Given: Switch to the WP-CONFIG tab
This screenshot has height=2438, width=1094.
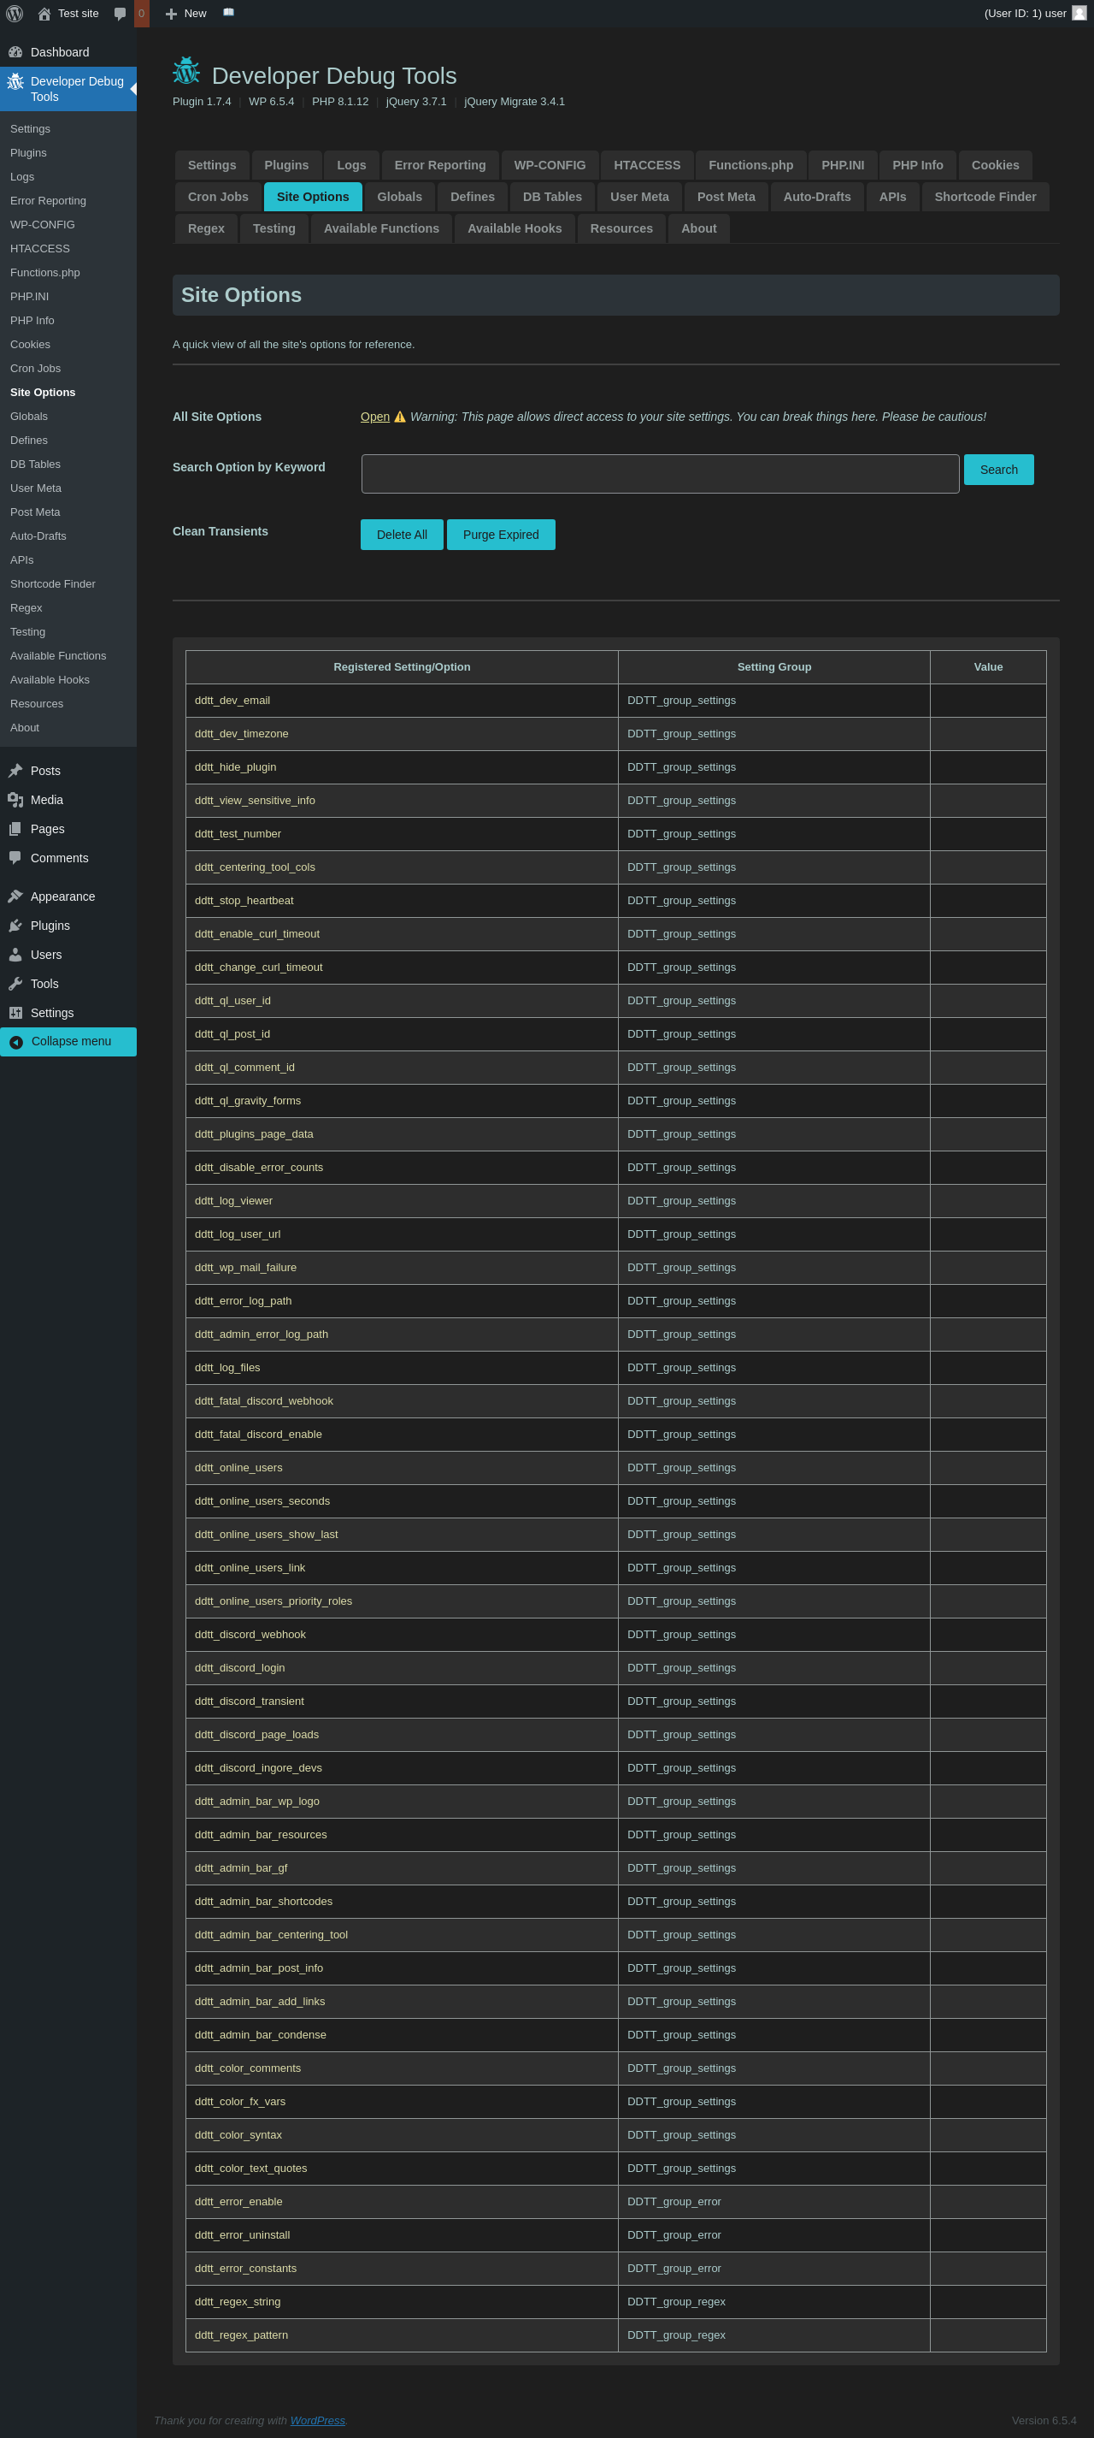Looking at the screenshot, I should (x=550, y=165).
